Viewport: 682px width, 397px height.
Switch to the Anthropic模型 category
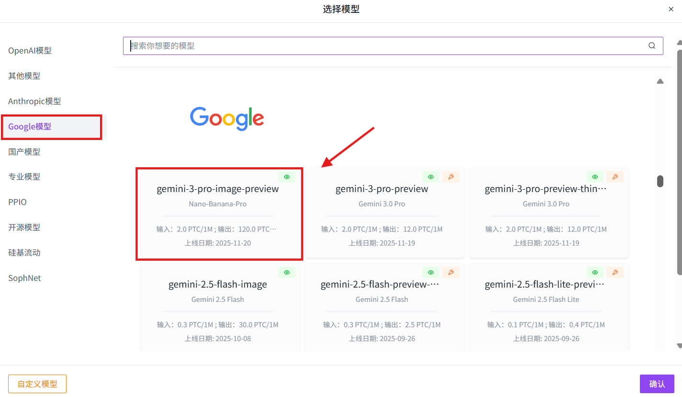(34, 101)
